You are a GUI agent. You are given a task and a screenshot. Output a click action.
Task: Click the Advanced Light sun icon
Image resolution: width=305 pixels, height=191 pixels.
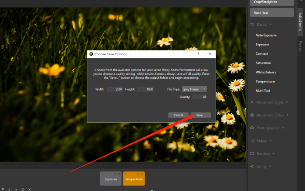coord(252,102)
